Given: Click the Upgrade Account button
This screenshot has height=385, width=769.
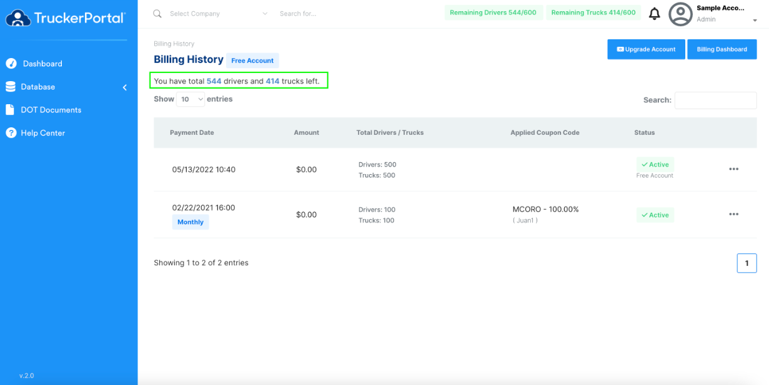Looking at the screenshot, I should (x=646, y=49).
